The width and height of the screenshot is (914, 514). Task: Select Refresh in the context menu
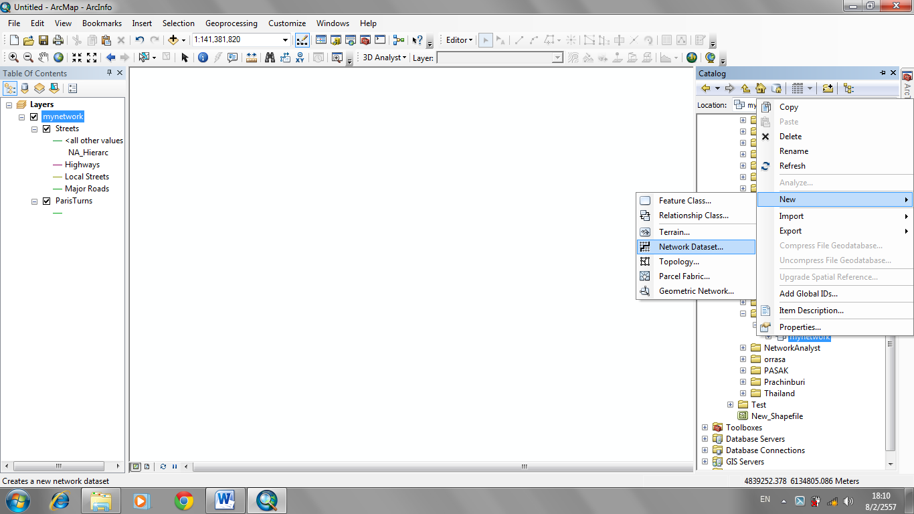(x=835, y=166)
